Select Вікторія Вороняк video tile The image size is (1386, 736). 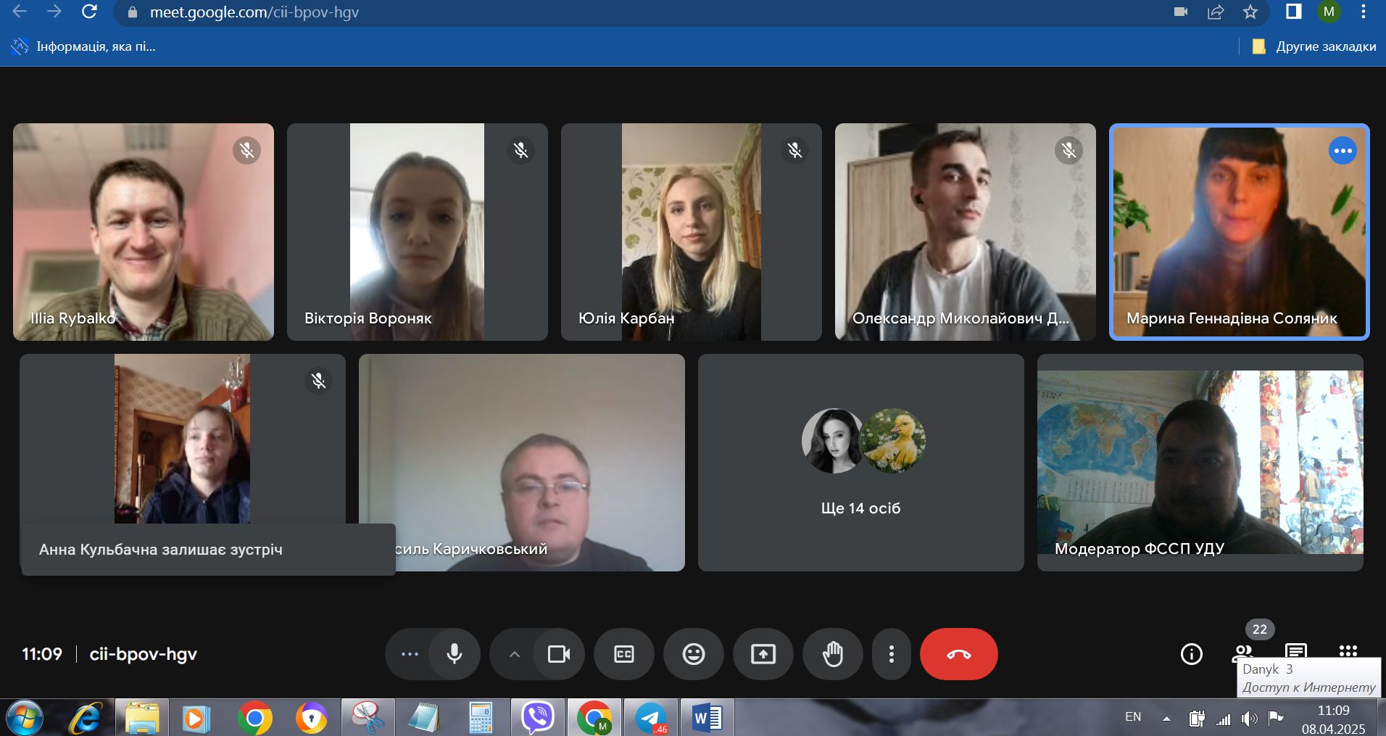coord(418,232)
